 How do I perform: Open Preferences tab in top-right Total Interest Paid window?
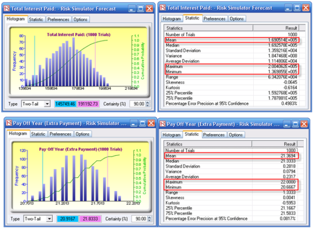[214, 19]
